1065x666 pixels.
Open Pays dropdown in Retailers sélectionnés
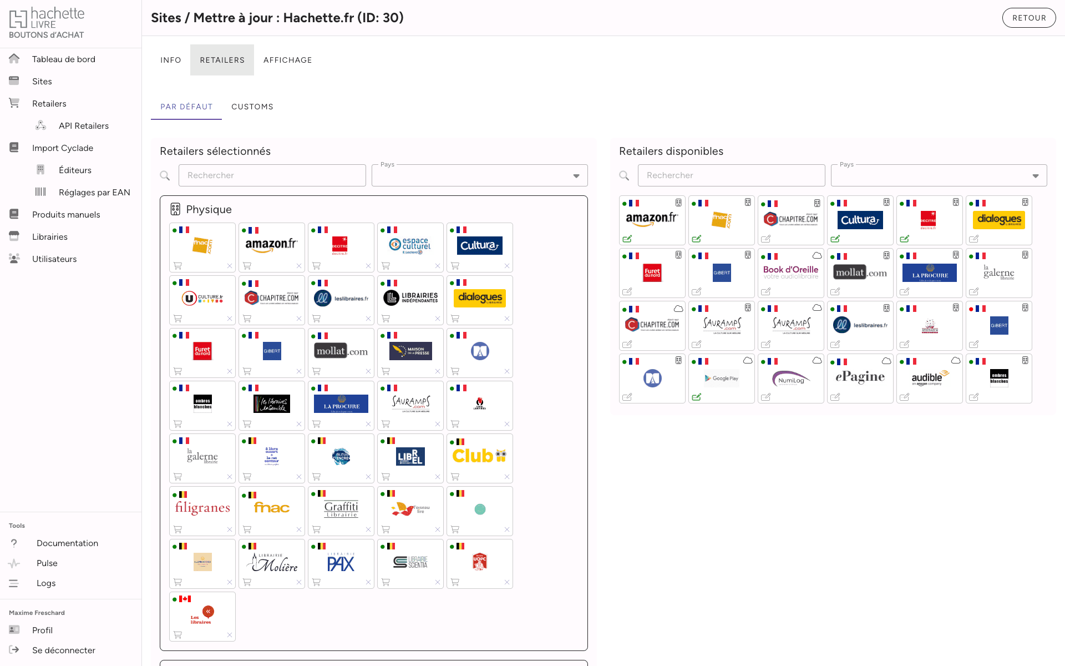click(x=480, y=175)
